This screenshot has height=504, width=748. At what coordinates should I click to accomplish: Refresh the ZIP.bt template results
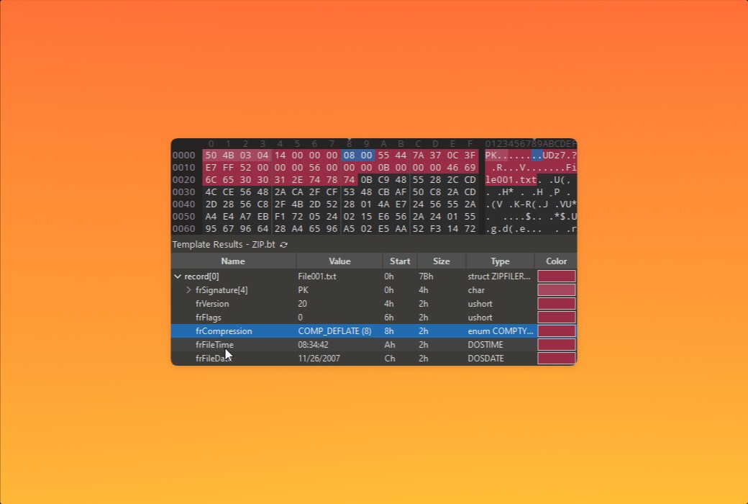(x=283, y=245)
